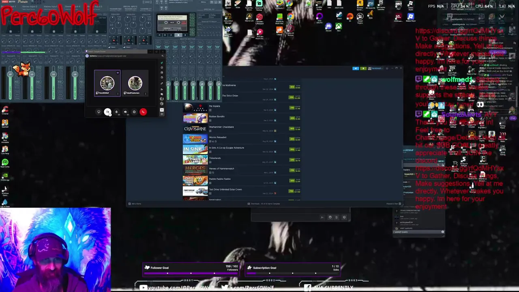This screenshot has height=292, width=519.
Task: Open the Xbox desktop shortcut
Action: pyautogui.click(x=339, y=27)
